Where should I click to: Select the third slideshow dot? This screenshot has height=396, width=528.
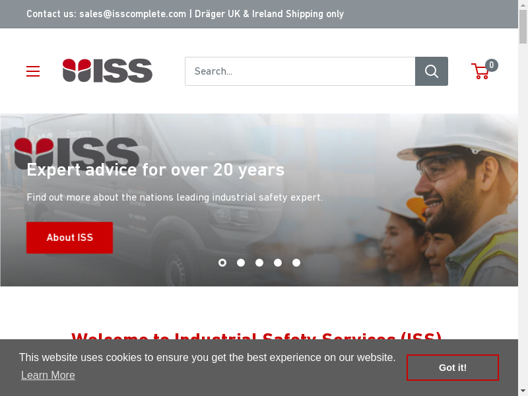click(x=259, y=263)
